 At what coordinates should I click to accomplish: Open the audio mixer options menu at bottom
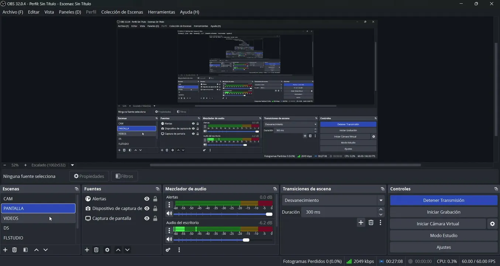[179, 250]
